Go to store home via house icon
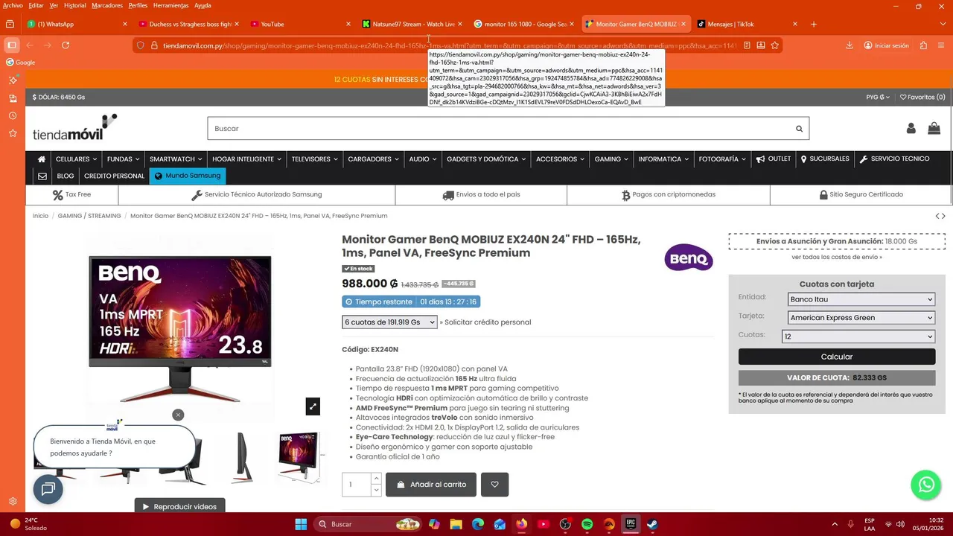The image size is (953, 536). tap(42, 159)
